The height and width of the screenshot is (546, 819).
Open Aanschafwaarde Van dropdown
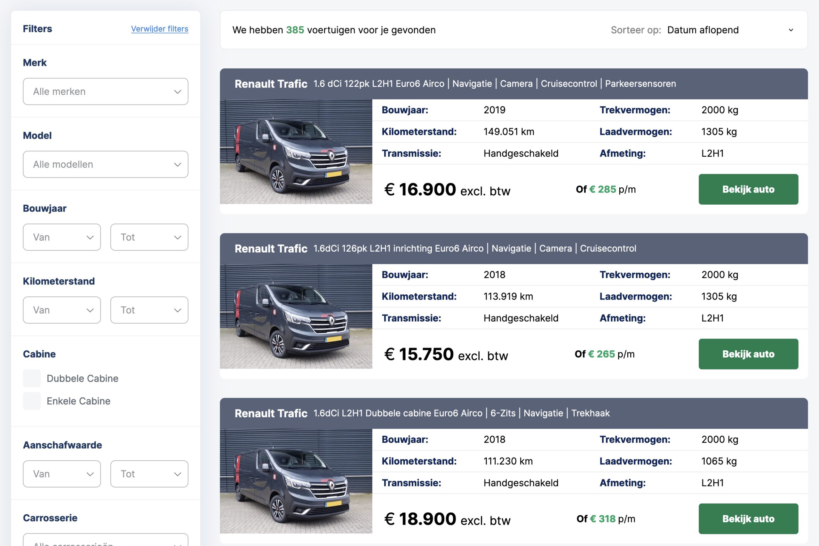pos(62,474)
